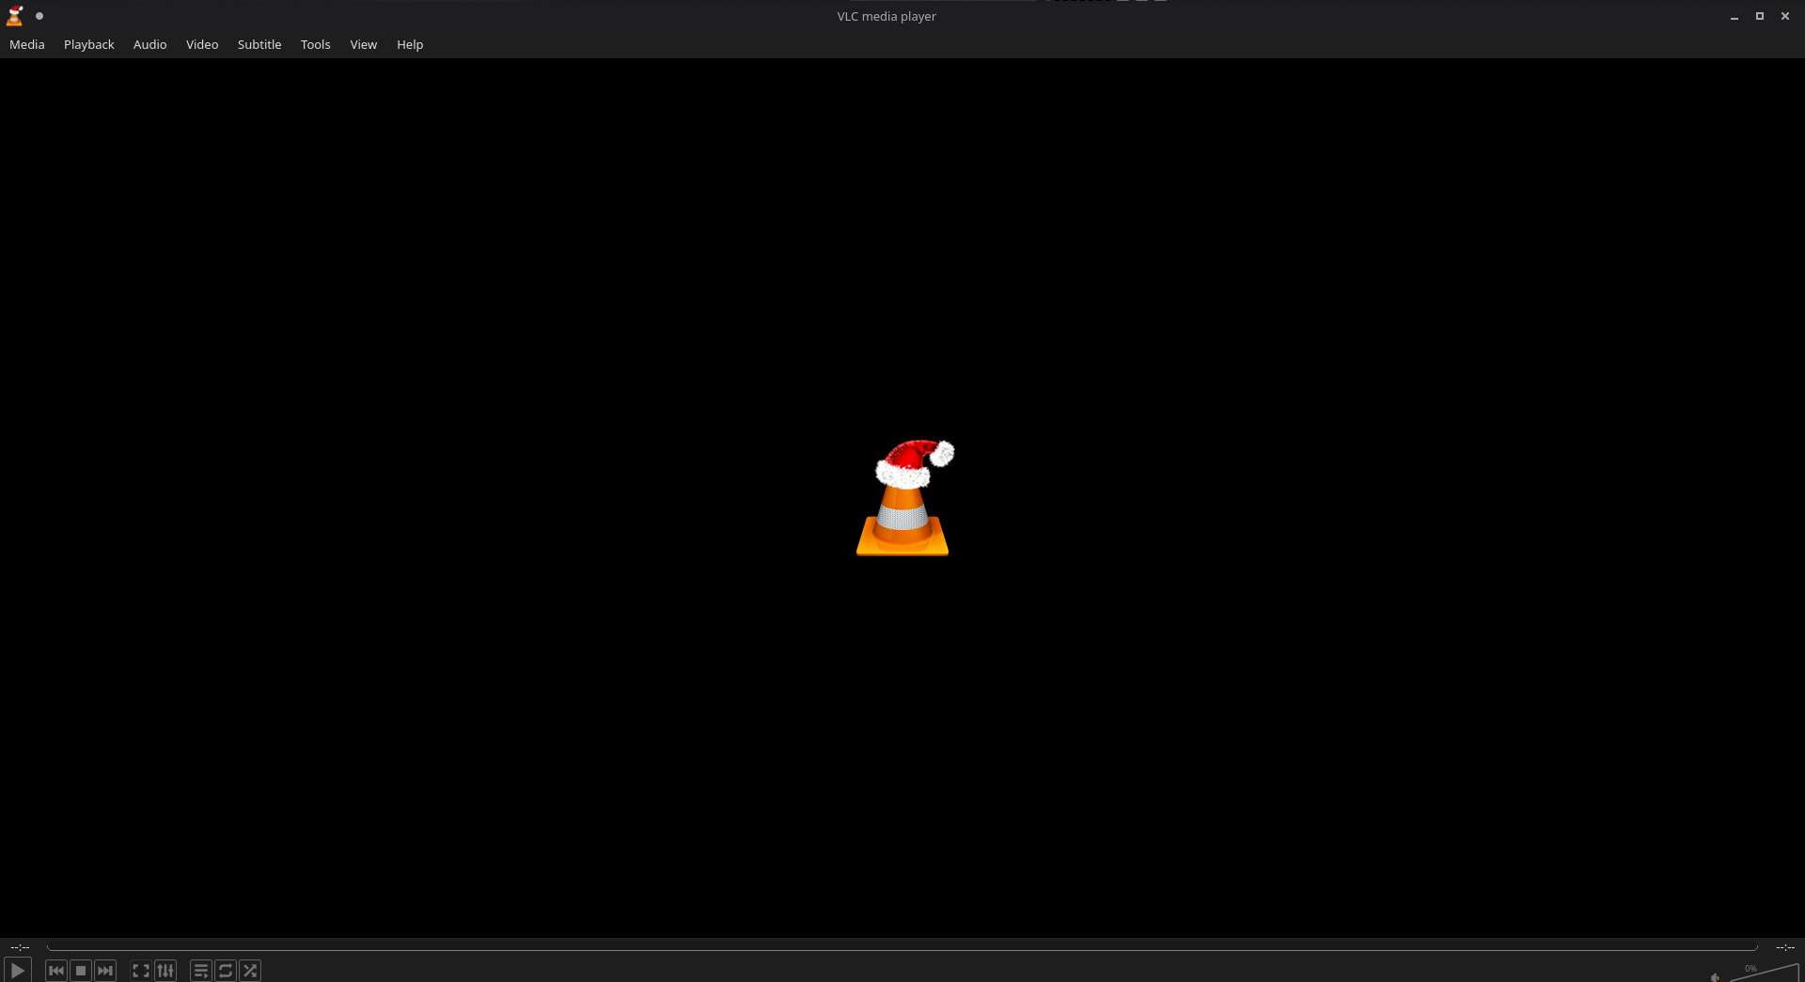Click the dot pin icon in title bar
Viewport: 1805px width, 982px height.
[x=39, y=16]
